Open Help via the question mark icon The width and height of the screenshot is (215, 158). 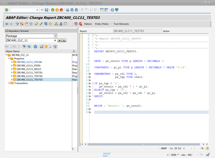tap(112, 10)
